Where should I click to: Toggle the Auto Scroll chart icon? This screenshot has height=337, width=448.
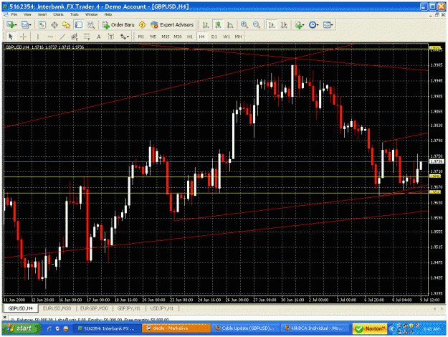(272, 25)
